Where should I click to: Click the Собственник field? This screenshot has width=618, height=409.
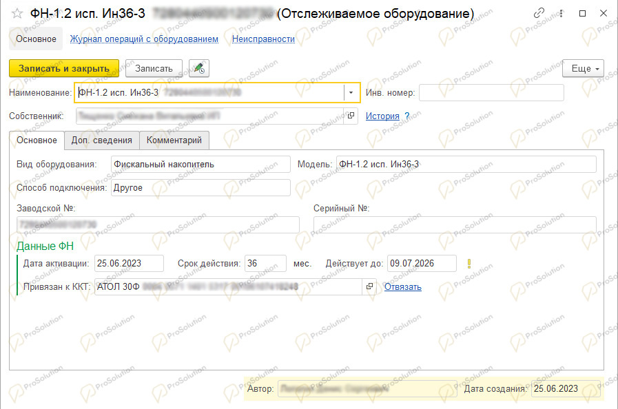coord(210,116)
